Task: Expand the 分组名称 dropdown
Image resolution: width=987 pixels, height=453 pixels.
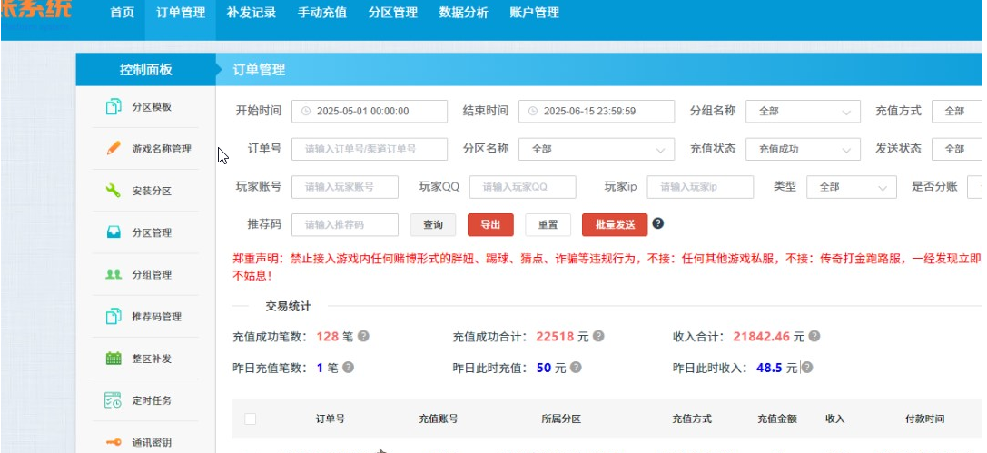Action: tap(803, 112)
